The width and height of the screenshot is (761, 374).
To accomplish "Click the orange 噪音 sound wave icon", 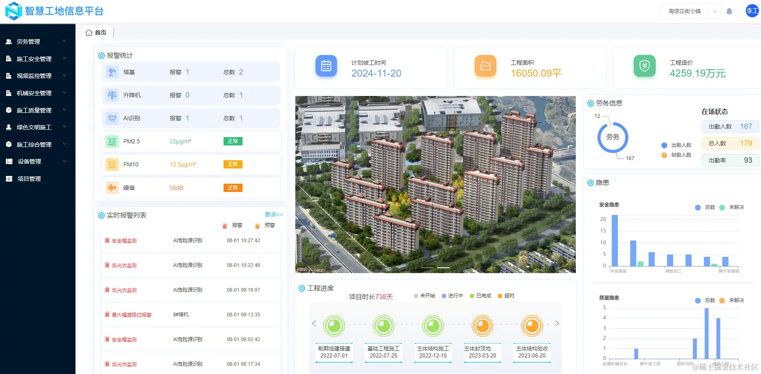I will coord(112,188).
